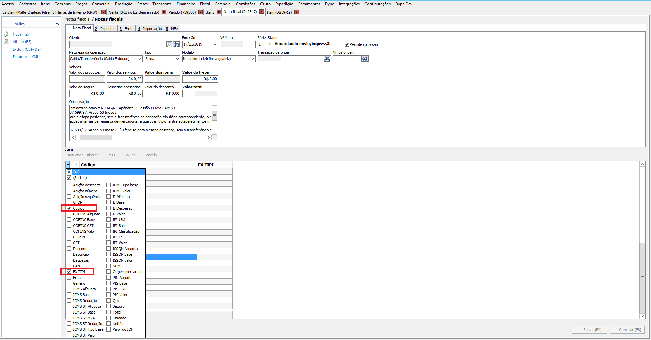The width and height of the screenshot is (651, 340).
Task: Close the Nota fiscal (212847) tab
Action: click(x=262, y=12)
